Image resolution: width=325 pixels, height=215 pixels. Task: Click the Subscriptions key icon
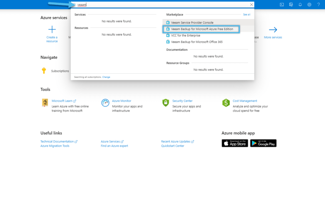44,71
